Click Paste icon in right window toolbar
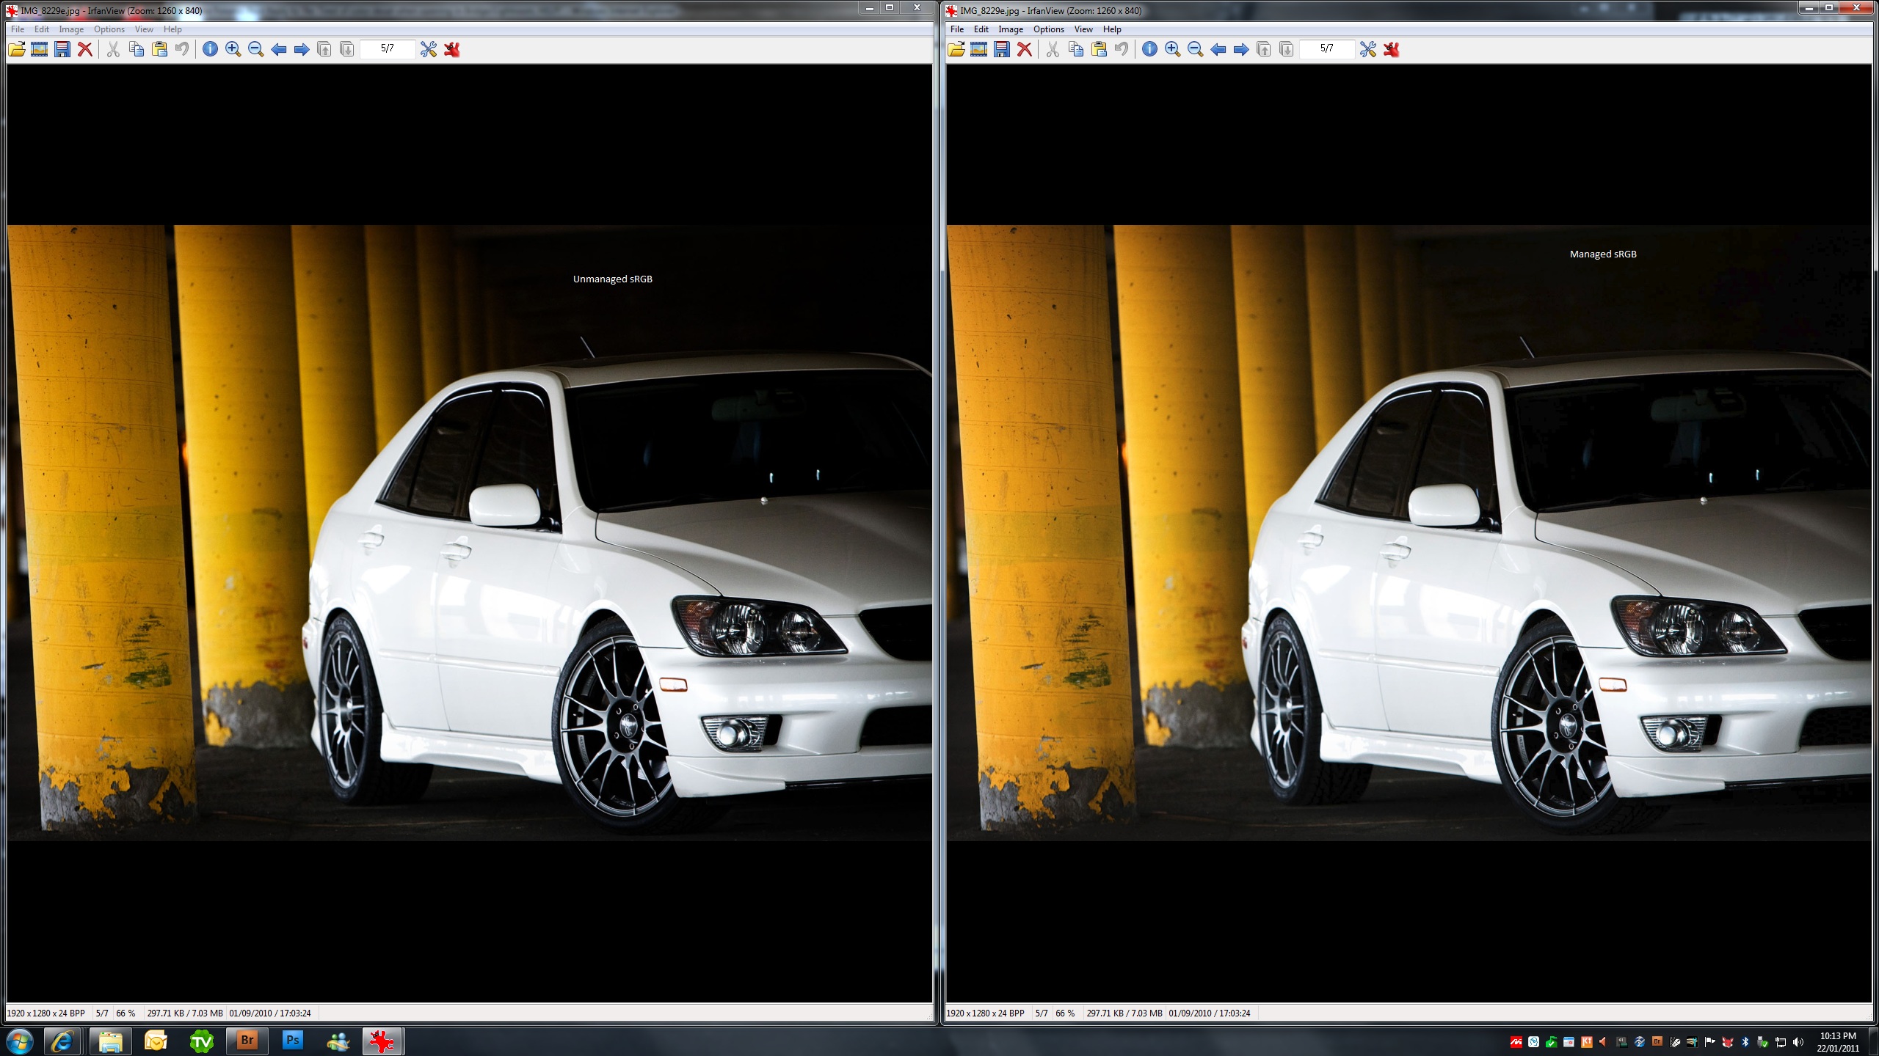Image resolution: width=1879 pixels, height=1056 pixels. click(x=1099, y=49)
